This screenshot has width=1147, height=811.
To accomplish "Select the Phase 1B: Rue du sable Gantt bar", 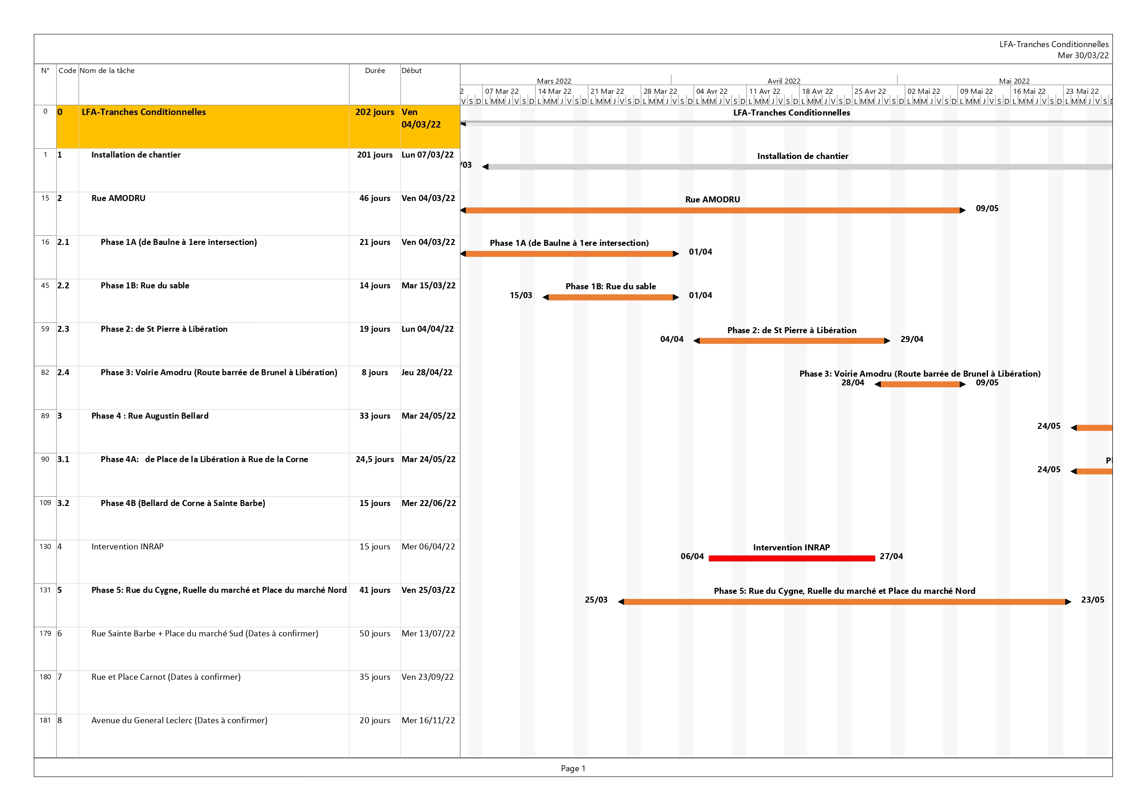I will (610, 297).
